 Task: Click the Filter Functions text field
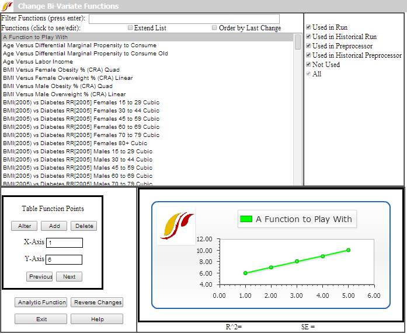click(184, 19)
